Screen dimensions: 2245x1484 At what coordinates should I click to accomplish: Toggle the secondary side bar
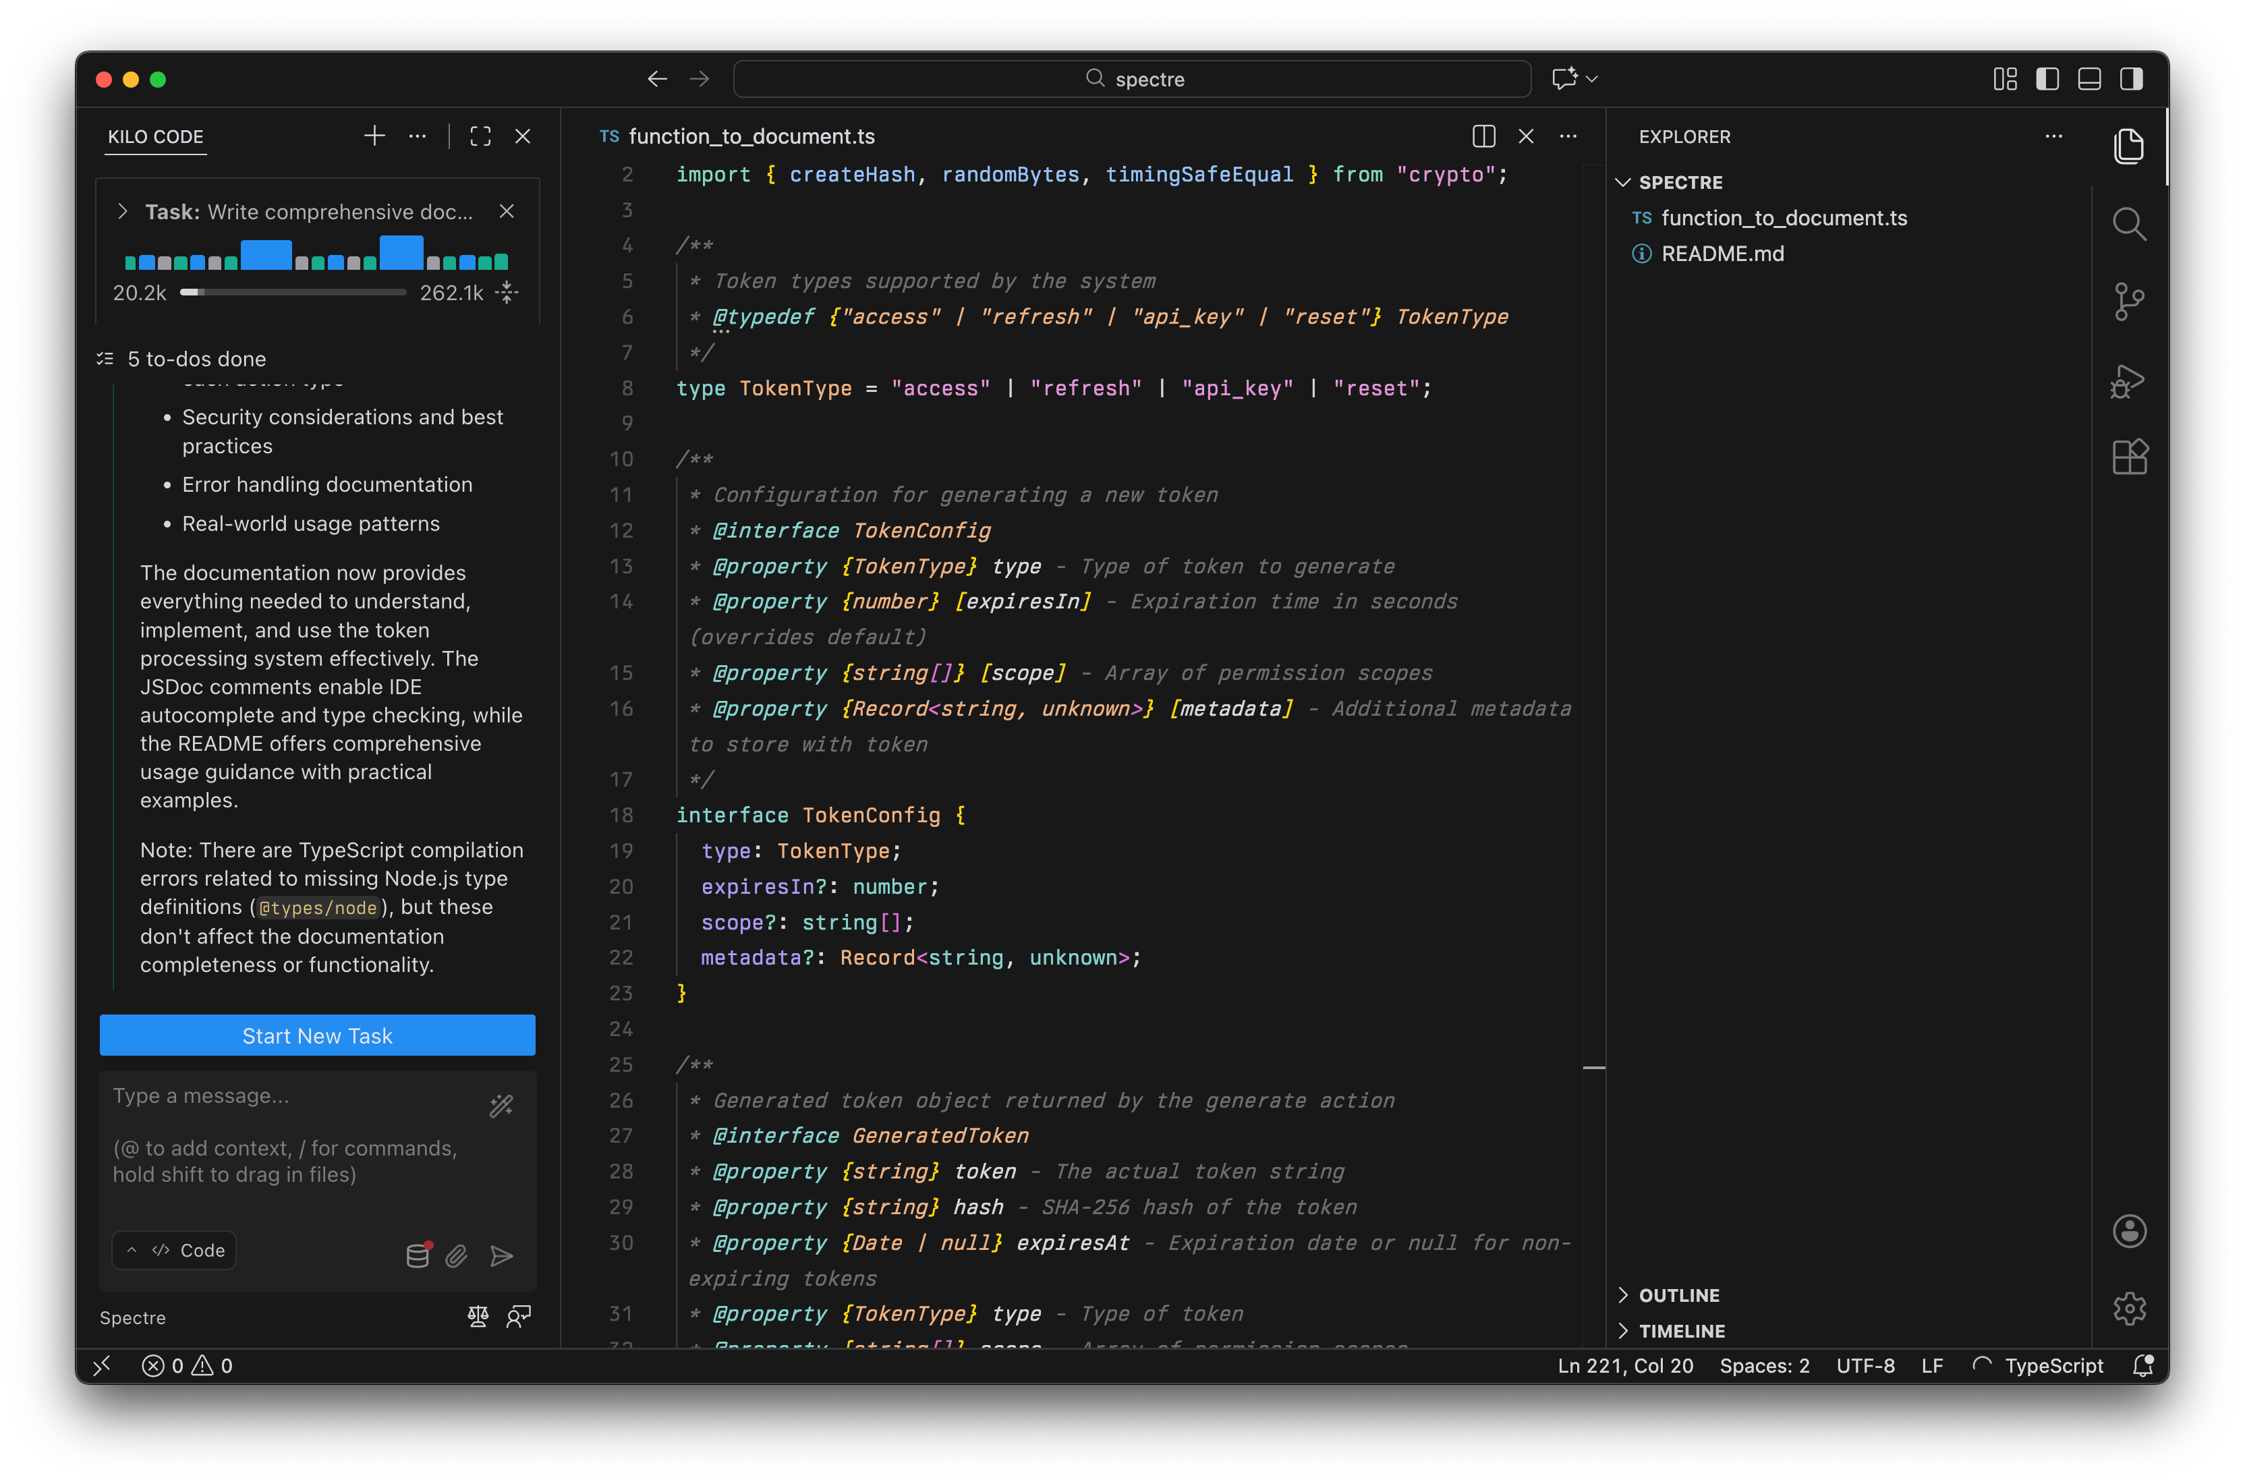coord(2130,78)
